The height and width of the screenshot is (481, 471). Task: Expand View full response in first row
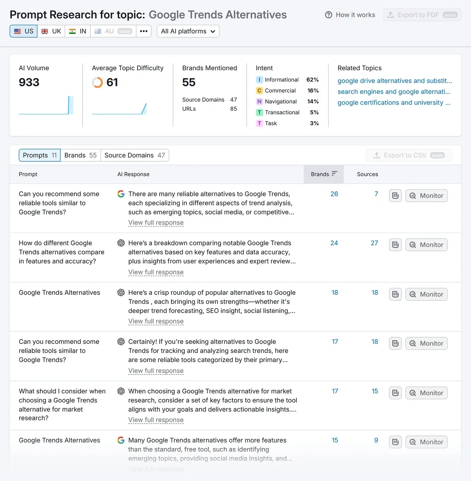[156, 223]
